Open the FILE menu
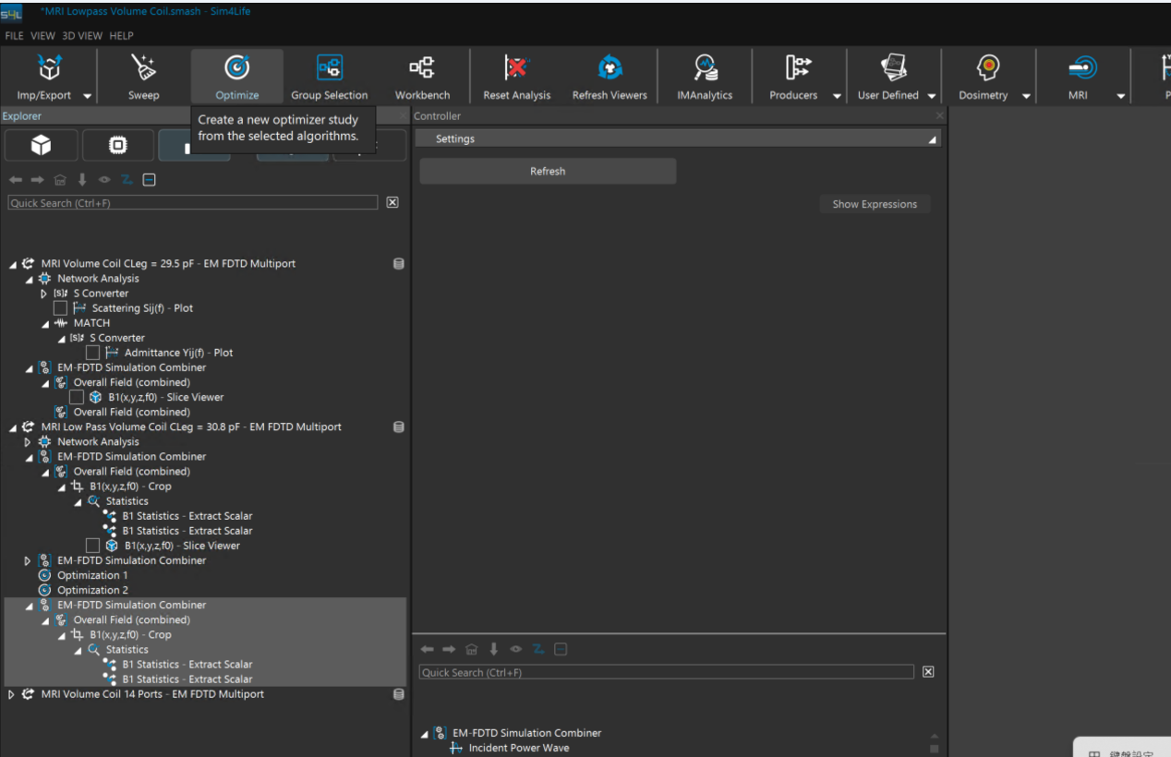1171x757 pixels. [15, 36]
